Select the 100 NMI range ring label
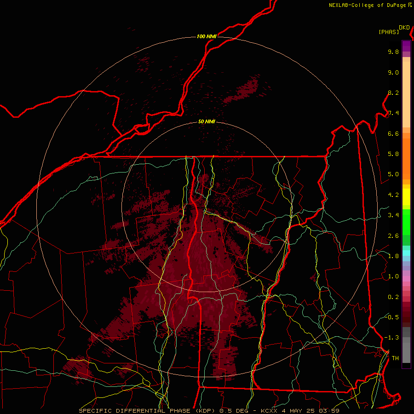414x414 pixels. tap(207, 36)
